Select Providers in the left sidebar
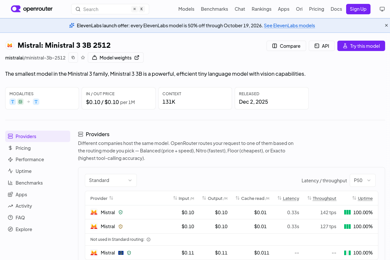 pos(38,136)
